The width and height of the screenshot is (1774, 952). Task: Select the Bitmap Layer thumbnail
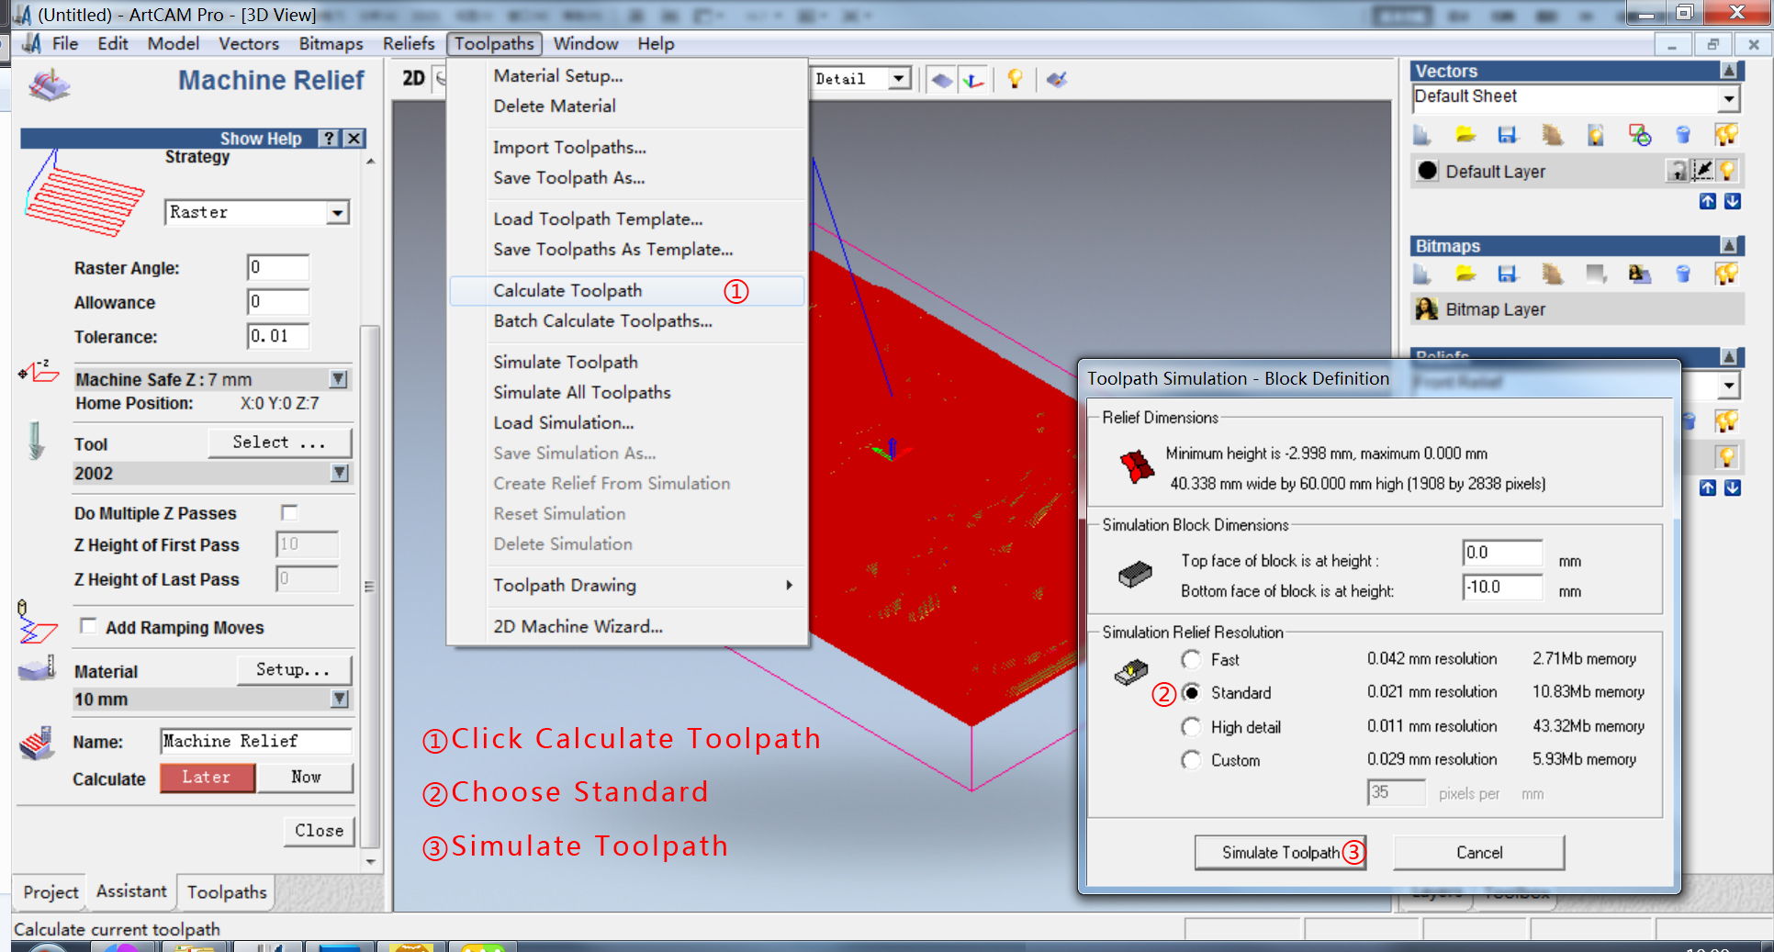(x=1427, y=309)
